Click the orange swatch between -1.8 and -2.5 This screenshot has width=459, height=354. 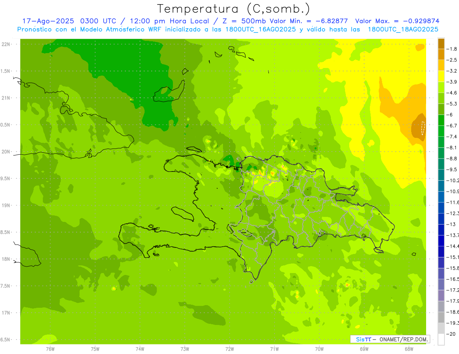tap(441, 54)
